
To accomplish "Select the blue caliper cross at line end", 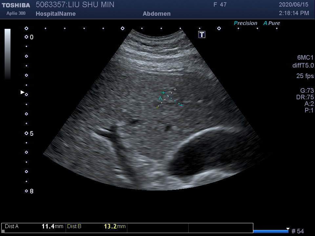I will pyautogui.click(x=181, y=105).
